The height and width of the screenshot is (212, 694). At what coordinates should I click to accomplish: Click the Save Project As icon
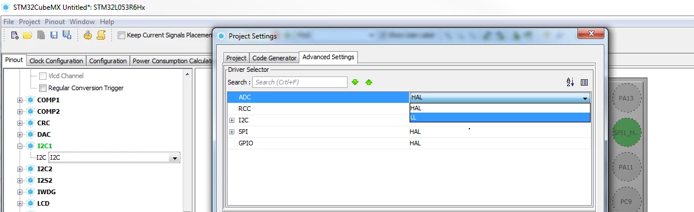[x=67, y=35]
